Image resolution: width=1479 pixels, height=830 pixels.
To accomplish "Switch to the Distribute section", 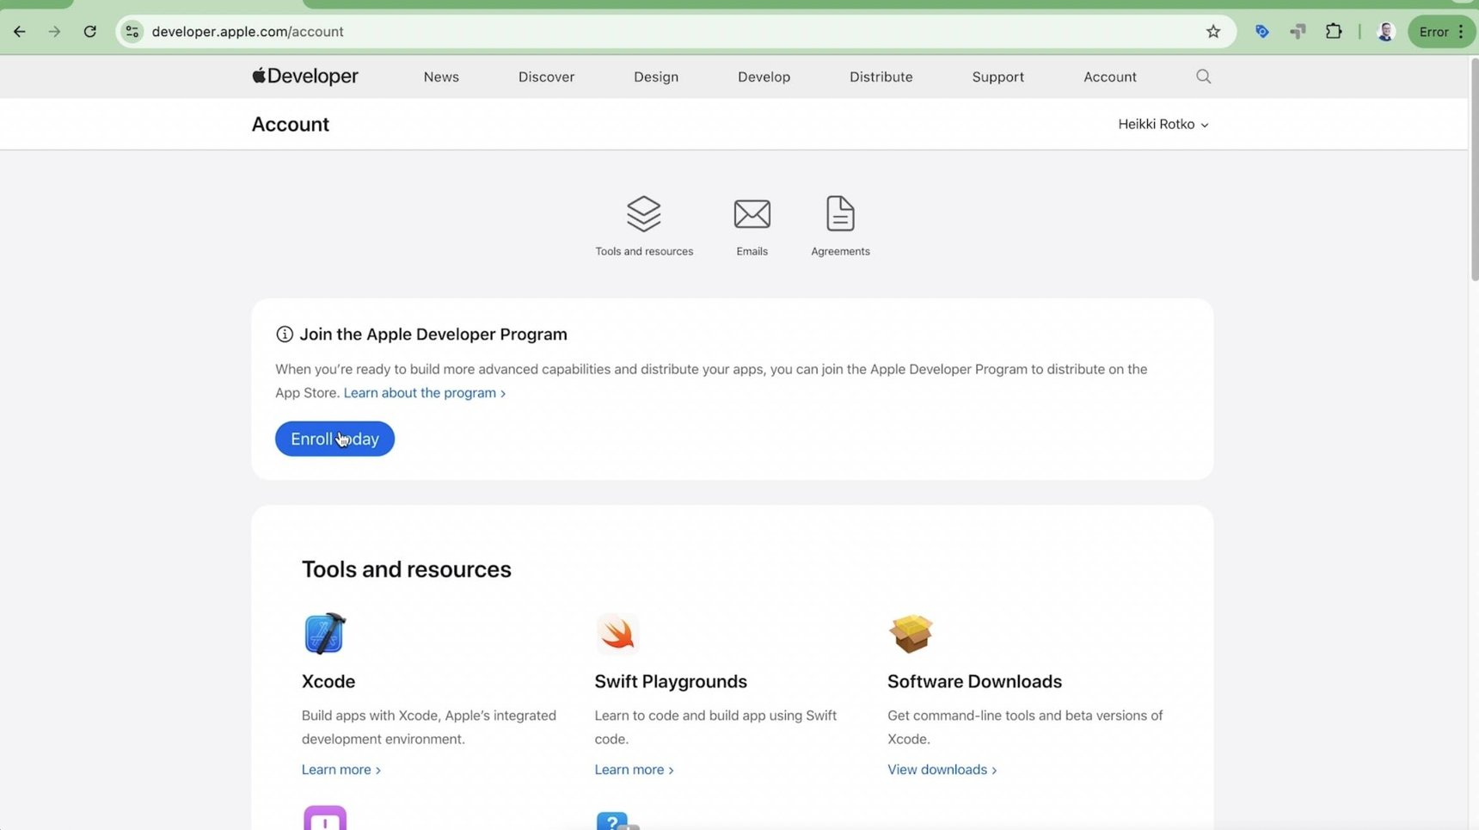I will point(881,77).
